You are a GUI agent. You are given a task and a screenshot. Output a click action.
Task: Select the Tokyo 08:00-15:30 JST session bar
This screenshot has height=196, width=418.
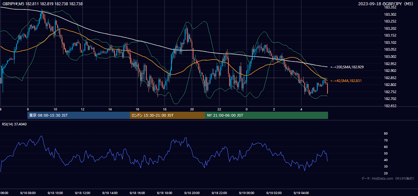click(x=78, y=115)
